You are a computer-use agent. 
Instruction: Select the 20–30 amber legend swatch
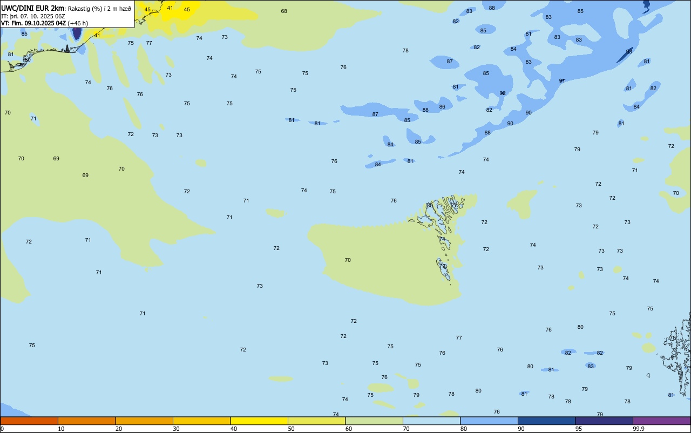pyautogui.click(x=144, y=421)
